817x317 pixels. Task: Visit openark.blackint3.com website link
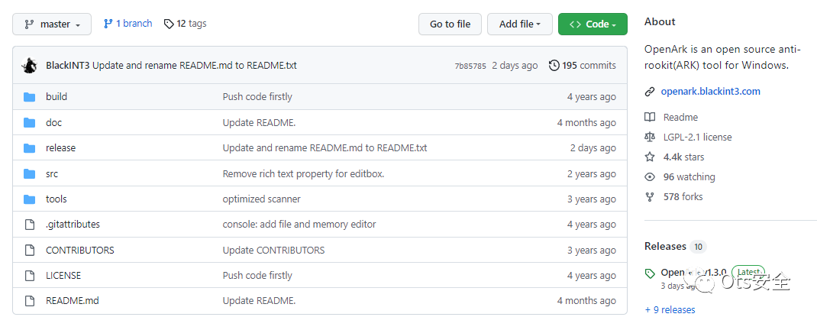click(x=710, y=91)
